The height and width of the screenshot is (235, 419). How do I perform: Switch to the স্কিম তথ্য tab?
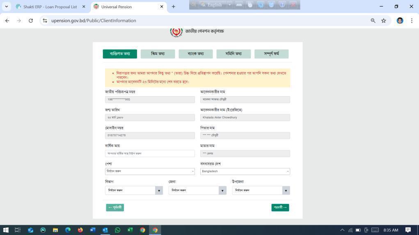click(158, 54)
